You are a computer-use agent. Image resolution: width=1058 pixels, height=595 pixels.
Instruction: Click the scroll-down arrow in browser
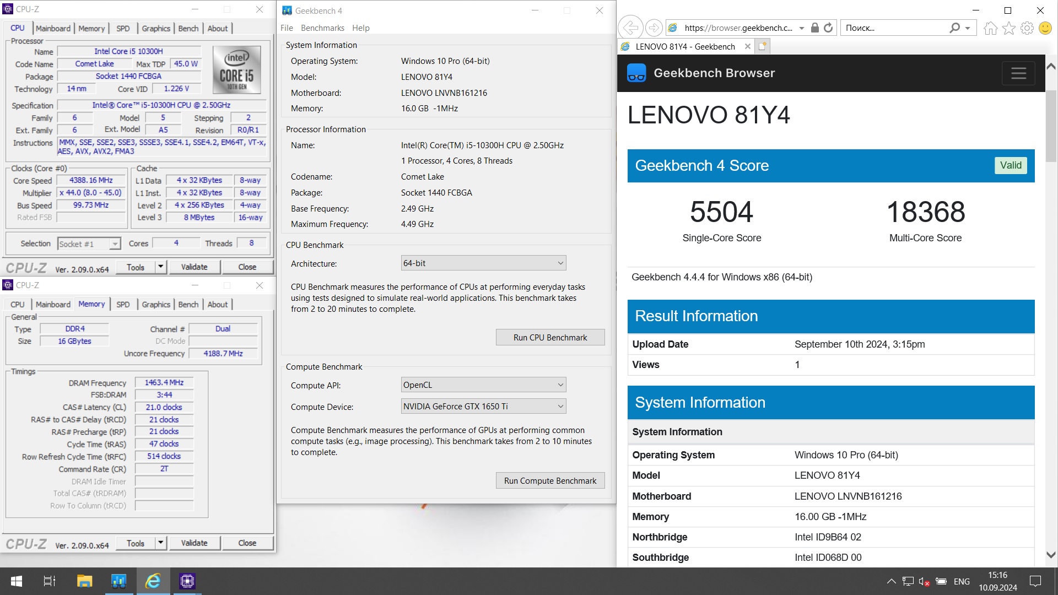click(1051, 555)
